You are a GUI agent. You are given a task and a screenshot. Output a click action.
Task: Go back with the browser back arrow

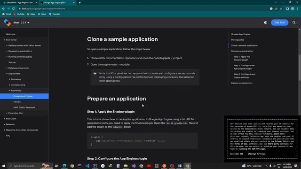pyautogui.click(x=3, y=8)
